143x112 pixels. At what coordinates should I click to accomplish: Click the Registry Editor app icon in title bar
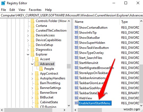click(x=3, y=3)
